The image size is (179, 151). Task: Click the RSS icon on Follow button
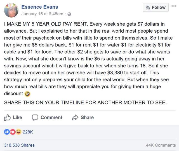[x=148, y=8]
